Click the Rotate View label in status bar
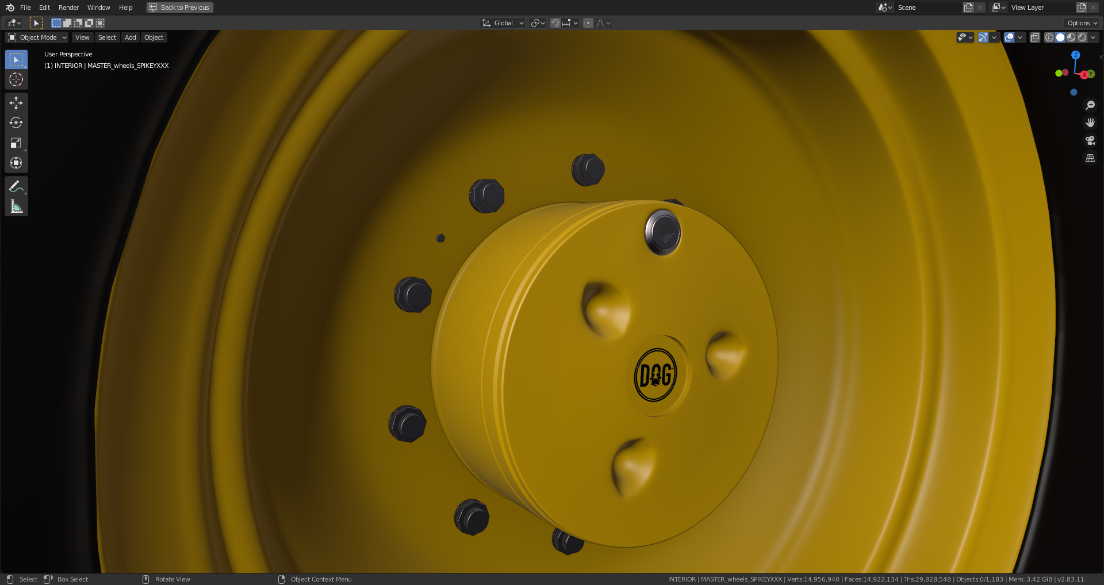 [x=172, y=579]
